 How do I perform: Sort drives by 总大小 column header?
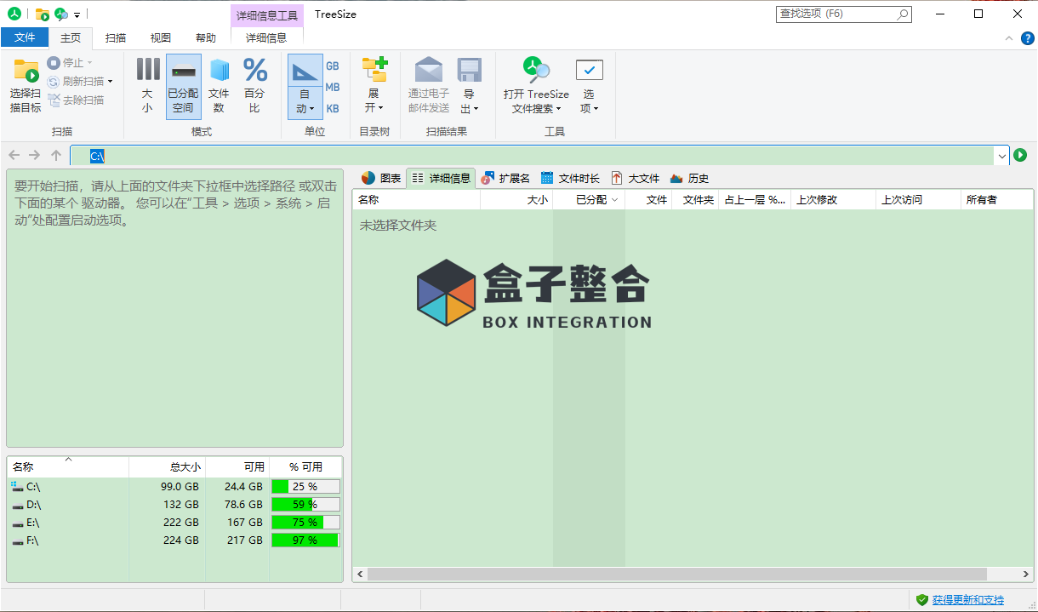pyautogui.click(x=167, y=467)
